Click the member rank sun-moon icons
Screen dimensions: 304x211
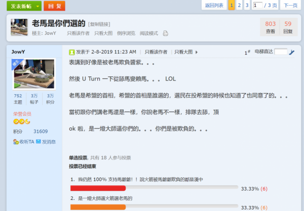point(22,121)
